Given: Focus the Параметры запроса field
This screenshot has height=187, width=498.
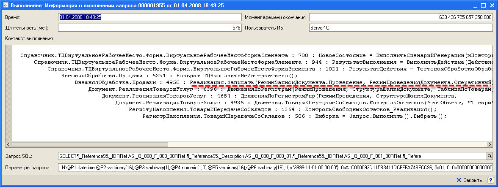Looking at the screenshot, I should click(275, 168).
